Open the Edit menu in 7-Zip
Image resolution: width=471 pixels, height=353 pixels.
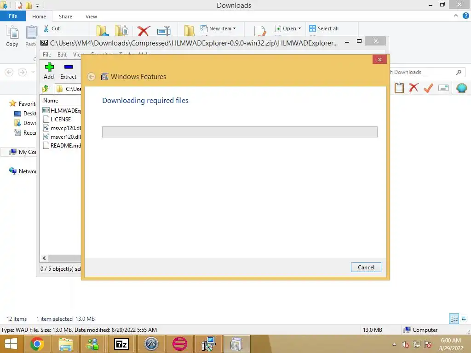(62, 55)
